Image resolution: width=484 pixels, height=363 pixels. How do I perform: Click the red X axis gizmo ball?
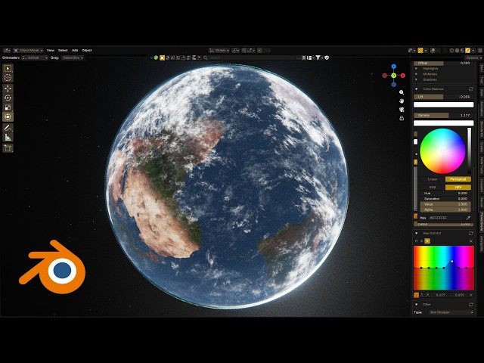(x=403, y=76)
